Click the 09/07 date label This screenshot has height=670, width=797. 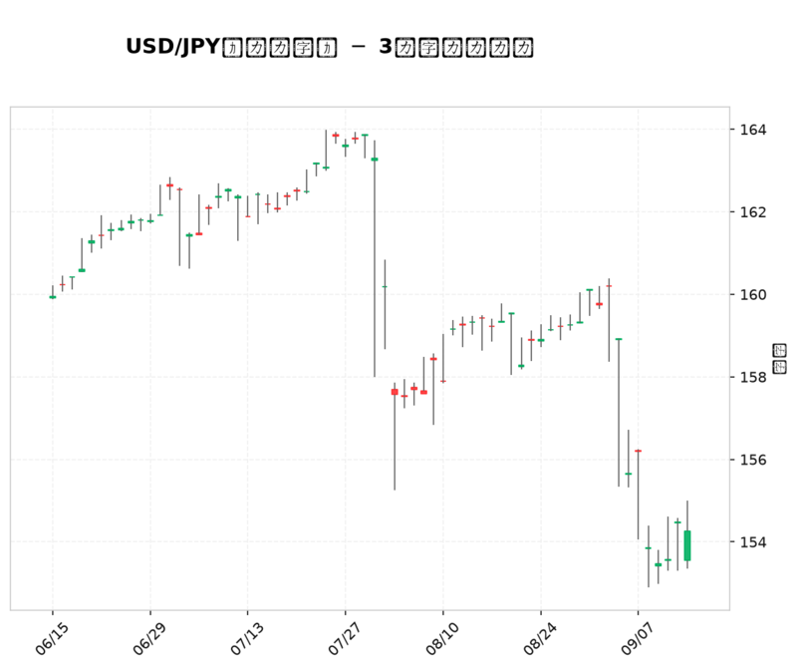point(638,638)
